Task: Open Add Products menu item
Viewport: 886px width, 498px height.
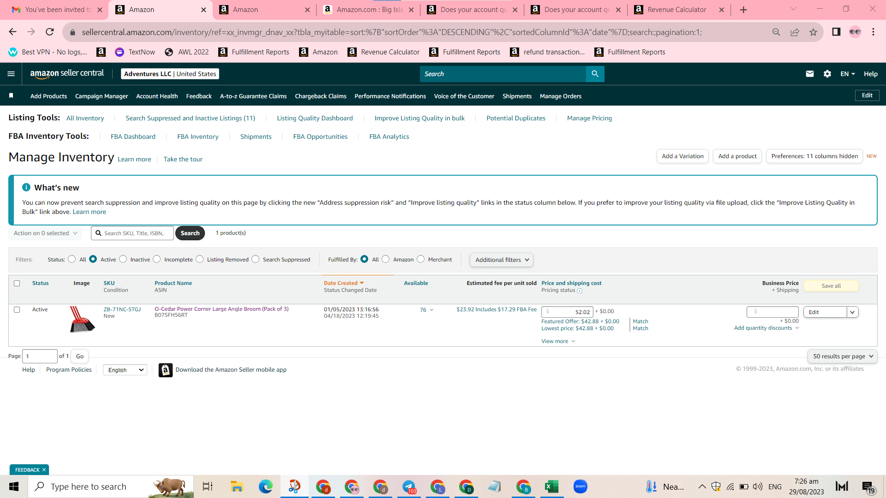Action: 48,96
